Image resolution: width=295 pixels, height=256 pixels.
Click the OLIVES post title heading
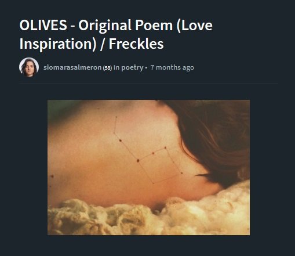(116, 34)
